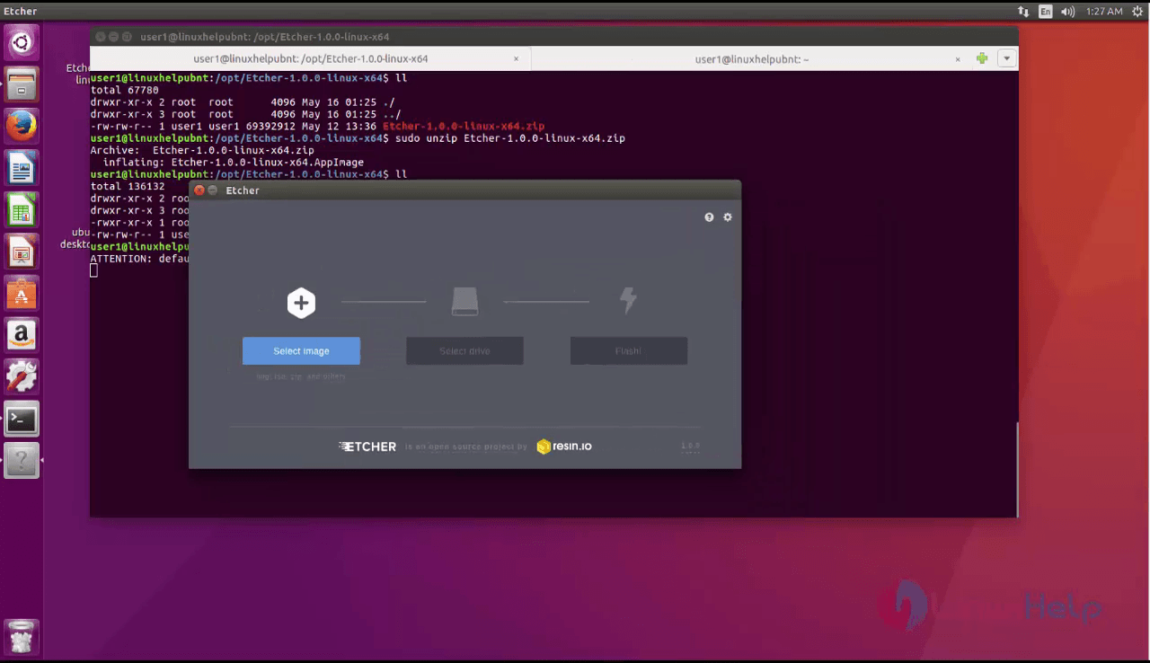
Task: Click the lightning bolt flash icon
Action: [629, 300]
